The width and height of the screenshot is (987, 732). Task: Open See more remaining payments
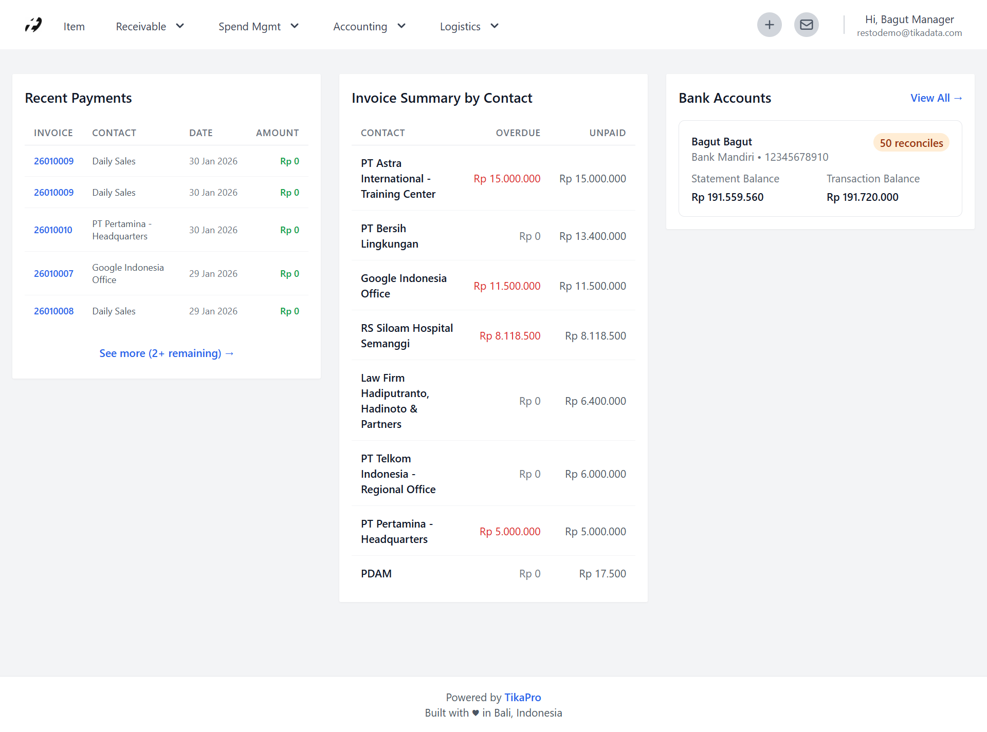click(167, 353)
